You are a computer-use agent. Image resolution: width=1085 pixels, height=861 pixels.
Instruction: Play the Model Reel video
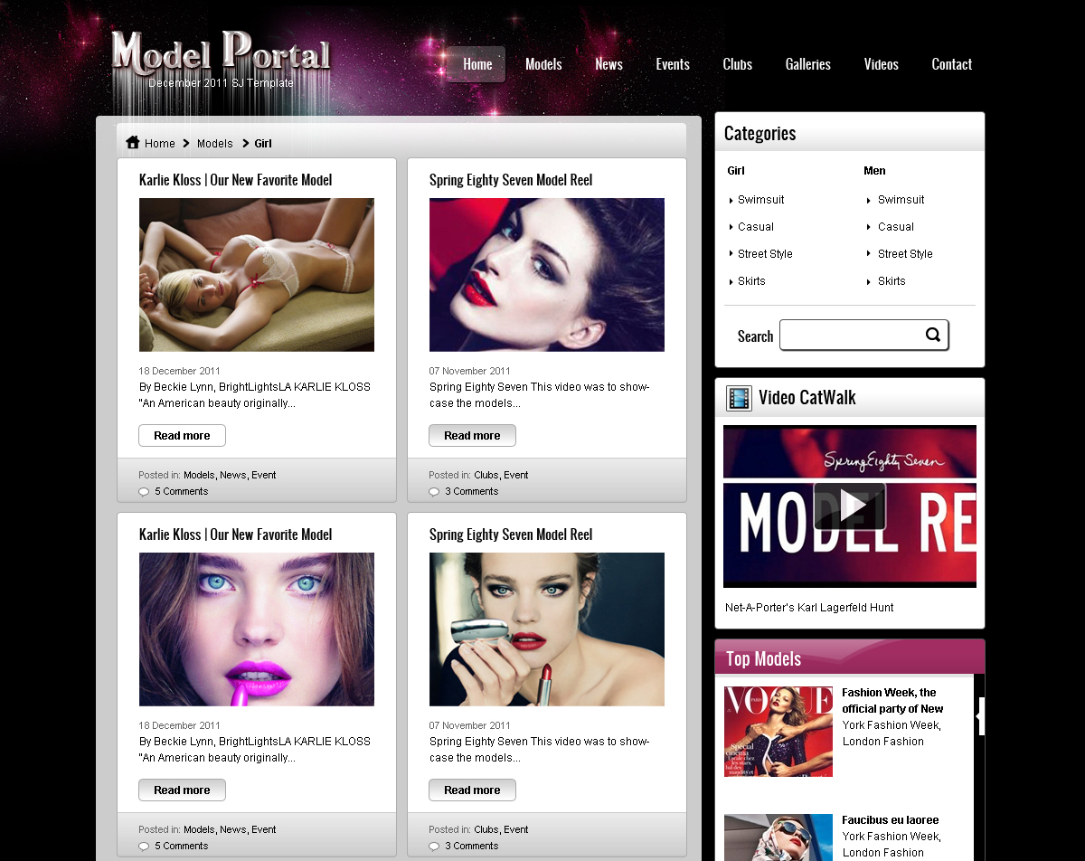pos(849,506)
